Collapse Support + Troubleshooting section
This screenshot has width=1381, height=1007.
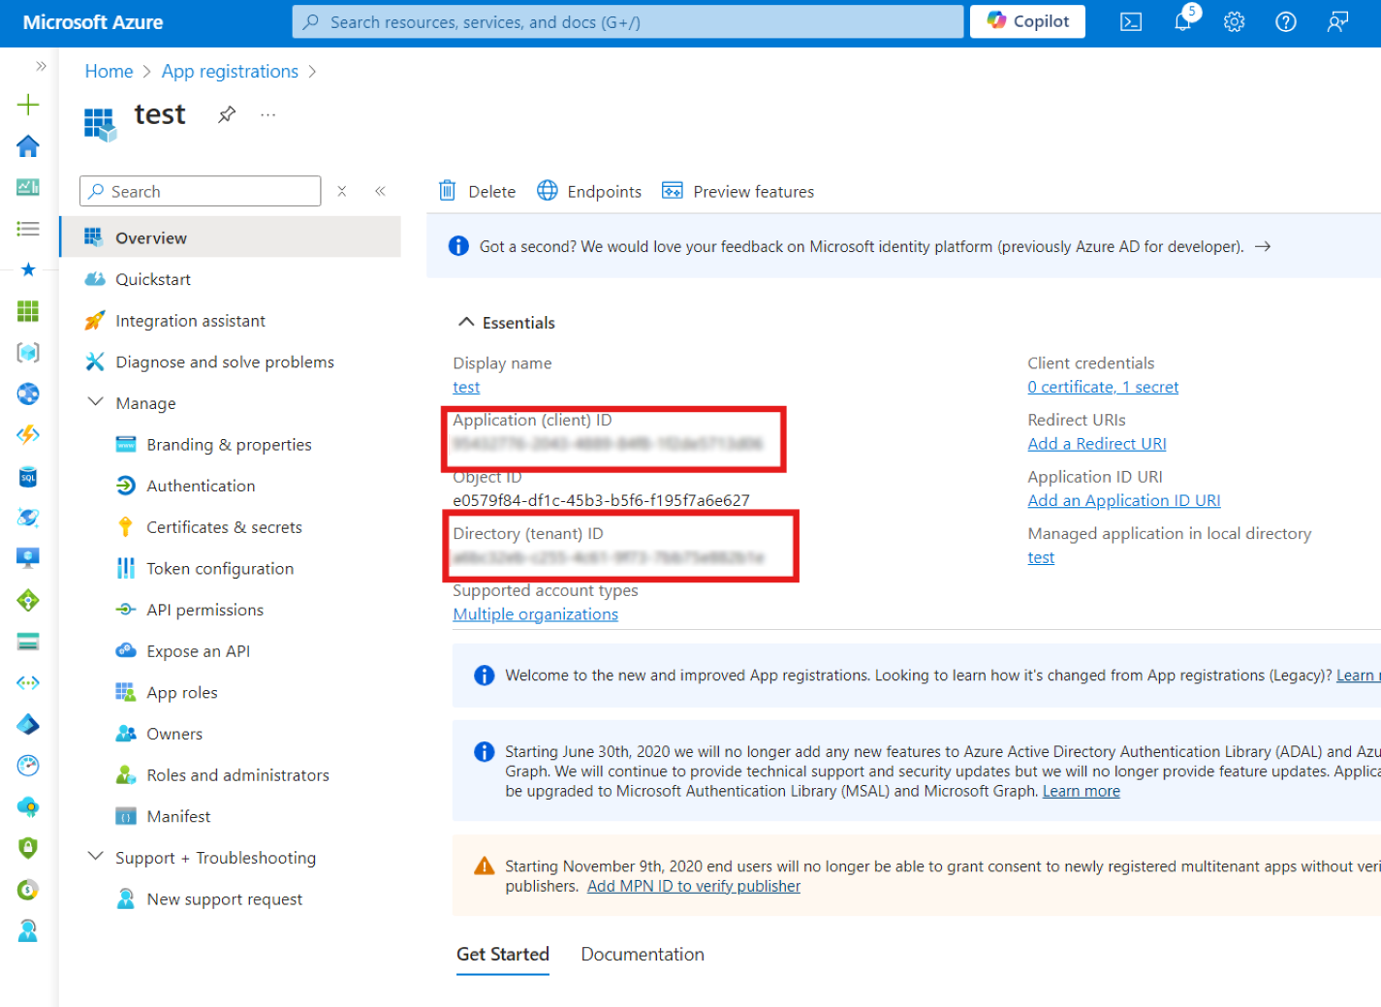click(x=96, y=857)
